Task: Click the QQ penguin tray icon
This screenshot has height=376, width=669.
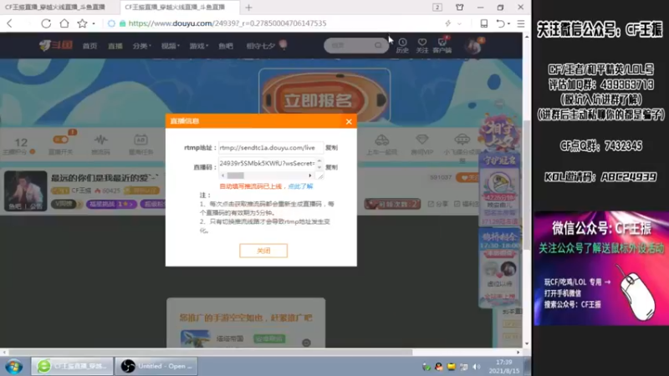Action: (438, 367)
